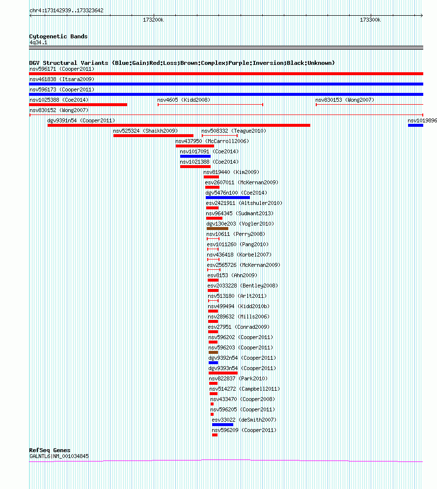The image size is (437, 489).
Task: Select the nsv819440 (Kim2009) label
Action: pyautogui.click(x=231, y=172)
